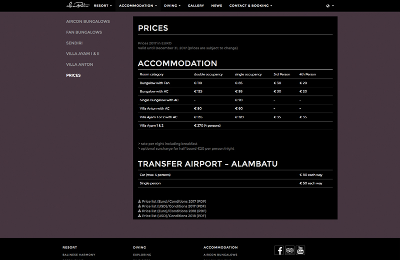Click the globe language selector icon
400x260 pixels.
pos(329,6)
